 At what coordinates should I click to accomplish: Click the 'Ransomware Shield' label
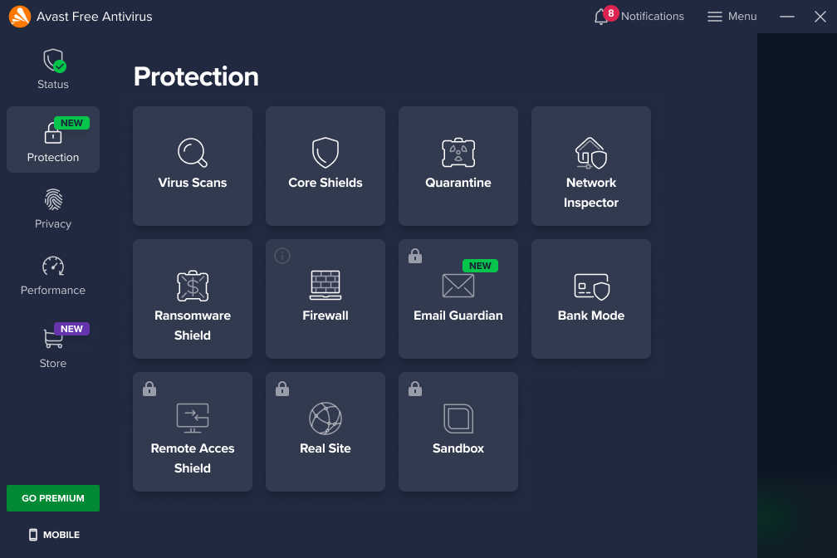click(x=192, y=325)
